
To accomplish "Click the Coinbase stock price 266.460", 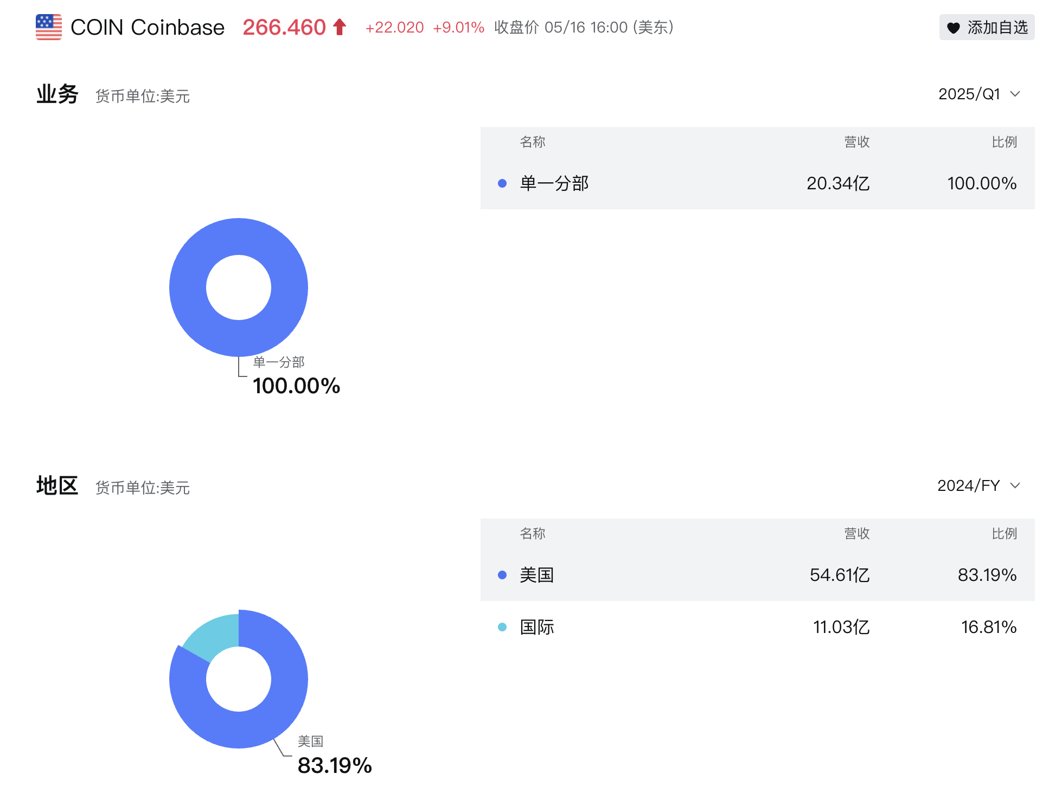I will point(284,27).
